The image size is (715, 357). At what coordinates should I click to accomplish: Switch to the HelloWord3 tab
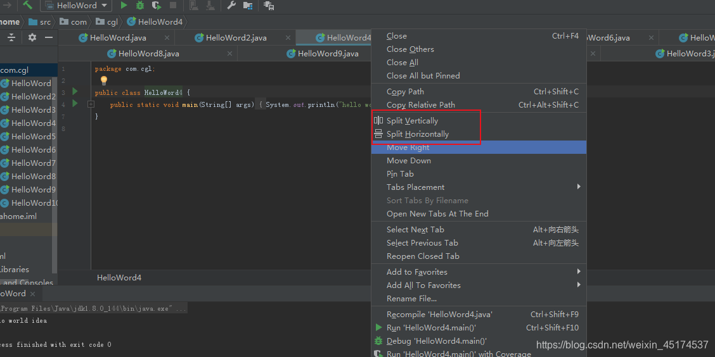[685, 54]
